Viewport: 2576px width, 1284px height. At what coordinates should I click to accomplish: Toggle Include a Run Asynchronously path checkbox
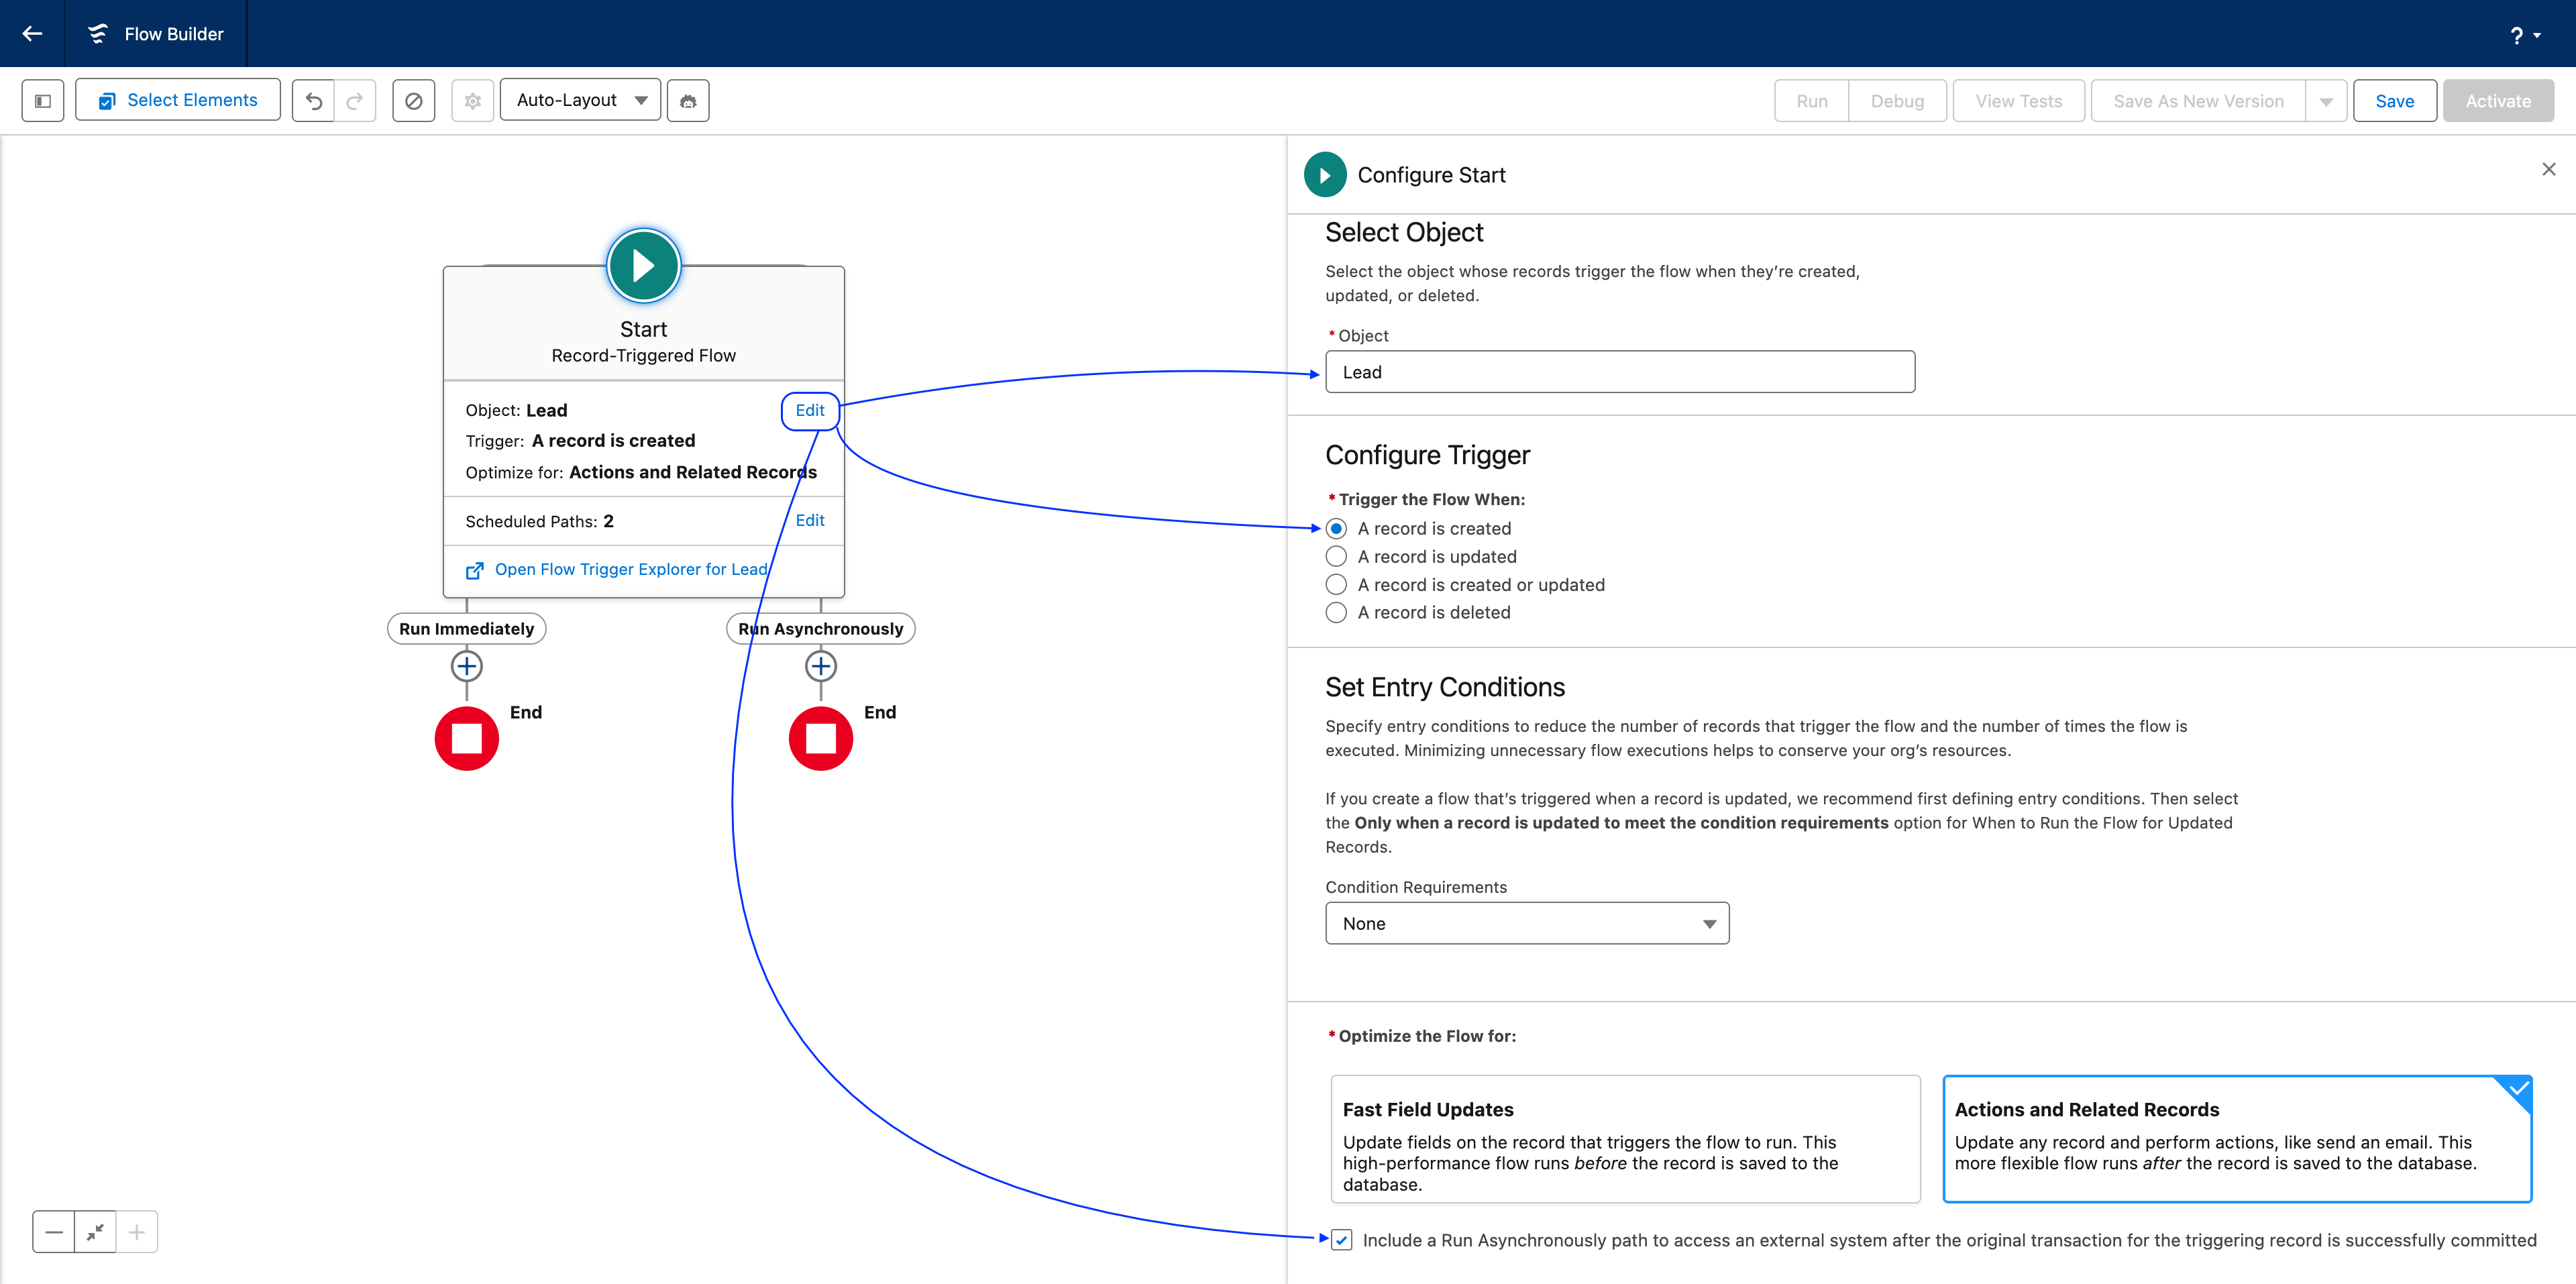(x=1342, y=1241)
